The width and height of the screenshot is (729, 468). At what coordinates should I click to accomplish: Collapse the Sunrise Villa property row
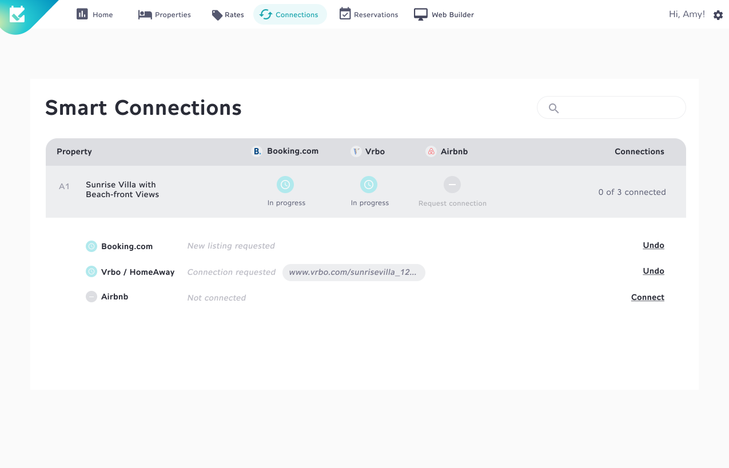(366, 192)
